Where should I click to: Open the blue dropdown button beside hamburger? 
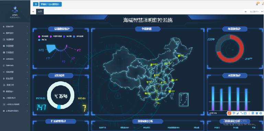click(x=50, y=4)
